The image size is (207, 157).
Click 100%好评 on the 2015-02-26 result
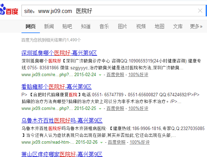point(139,142)
